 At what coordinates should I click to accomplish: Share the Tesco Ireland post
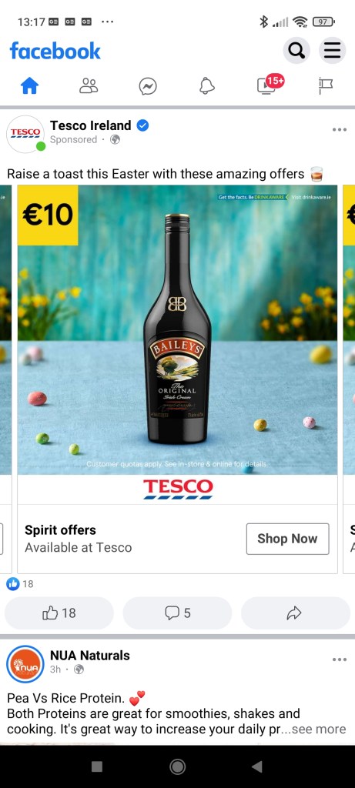pyautogui.click(x=296, y=613)
